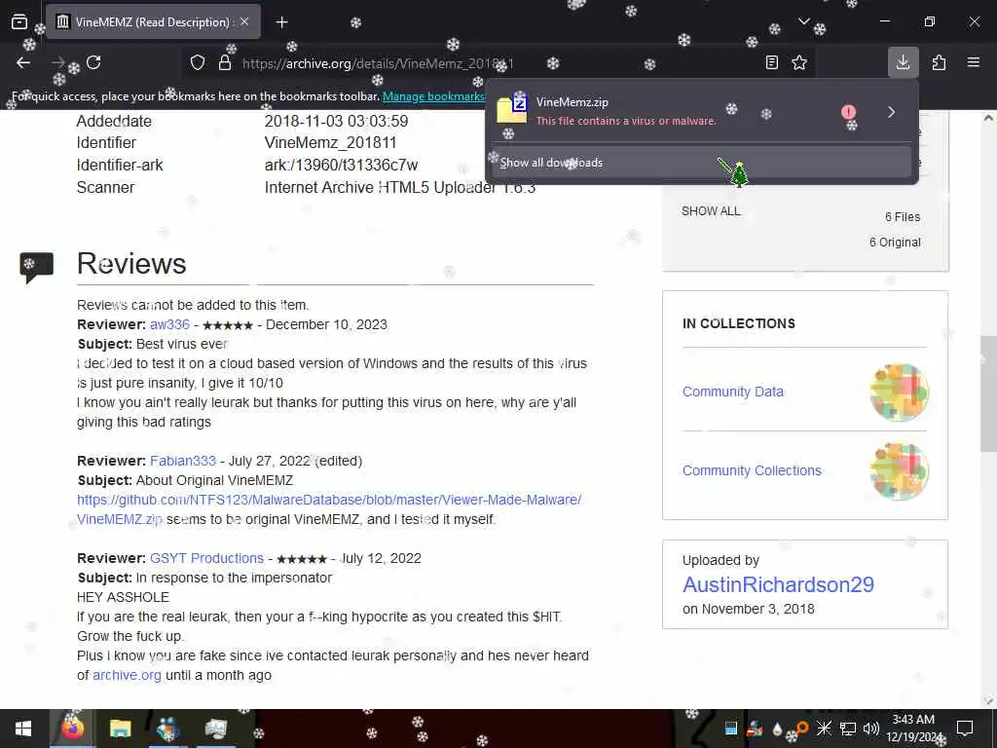
Task: Open the tracking protection shield icon
Action: 198,62
